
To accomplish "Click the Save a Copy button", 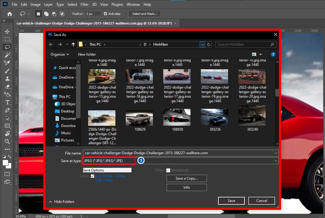I will [x=186, y=178].
